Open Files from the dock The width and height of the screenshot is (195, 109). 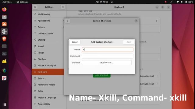click(x=4, y=17)
